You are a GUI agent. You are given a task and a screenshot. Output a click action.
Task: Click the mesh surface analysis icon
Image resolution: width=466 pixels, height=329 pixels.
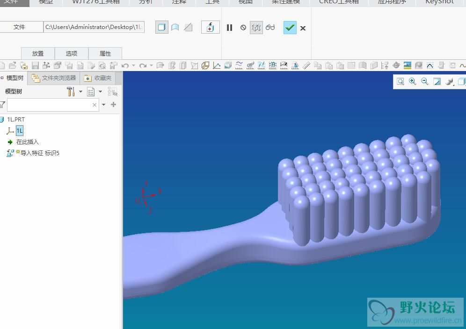click(272, 65)
